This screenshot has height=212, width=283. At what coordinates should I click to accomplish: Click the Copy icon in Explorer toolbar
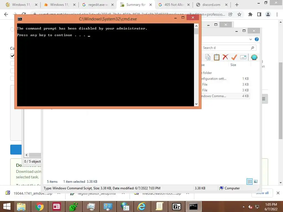click(208, 57)
